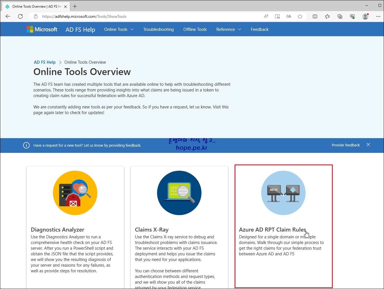Image resolution: width=384 pixels, height=289 pixels.
Task: Click the Translate page icon
Action: 289,16
